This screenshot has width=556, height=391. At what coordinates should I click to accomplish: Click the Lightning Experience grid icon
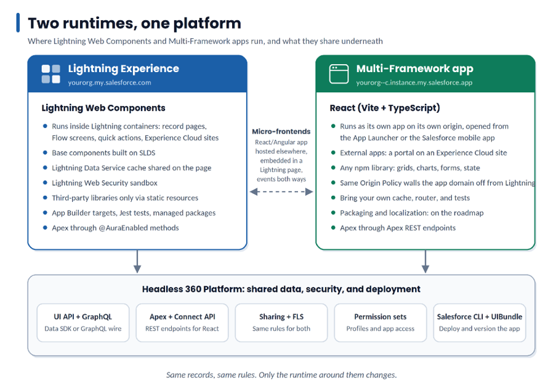point(50,74)
